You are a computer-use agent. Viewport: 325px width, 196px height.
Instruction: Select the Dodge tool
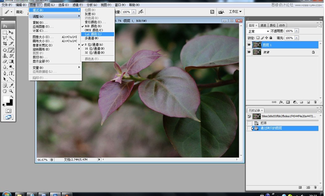[11, 67]
